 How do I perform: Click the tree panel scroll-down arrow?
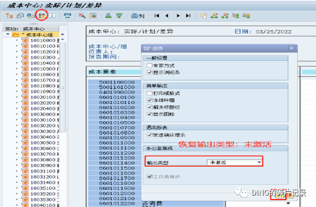coord(63,40)
